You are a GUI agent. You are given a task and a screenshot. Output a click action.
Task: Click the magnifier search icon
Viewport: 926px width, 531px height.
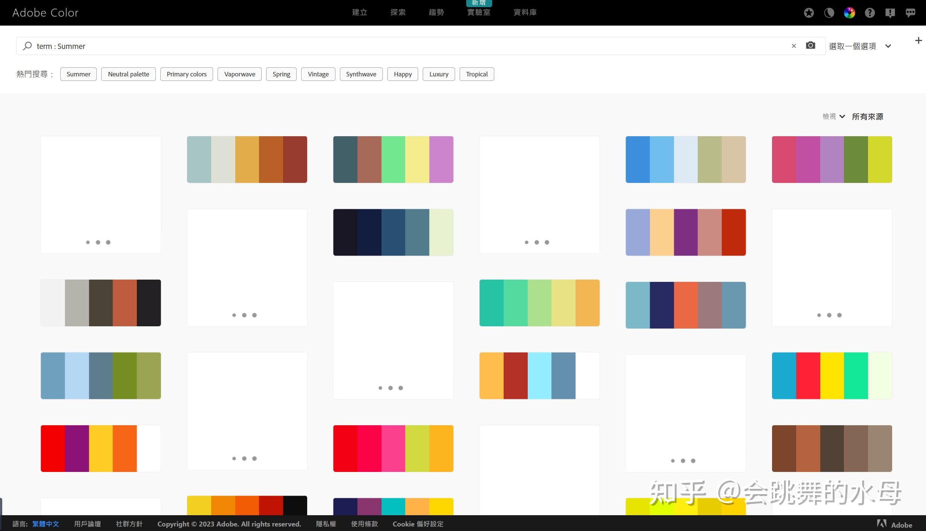point(27,46)
